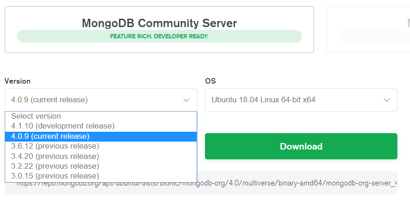Select 4.1.10 (development release) option

point(101,126)
